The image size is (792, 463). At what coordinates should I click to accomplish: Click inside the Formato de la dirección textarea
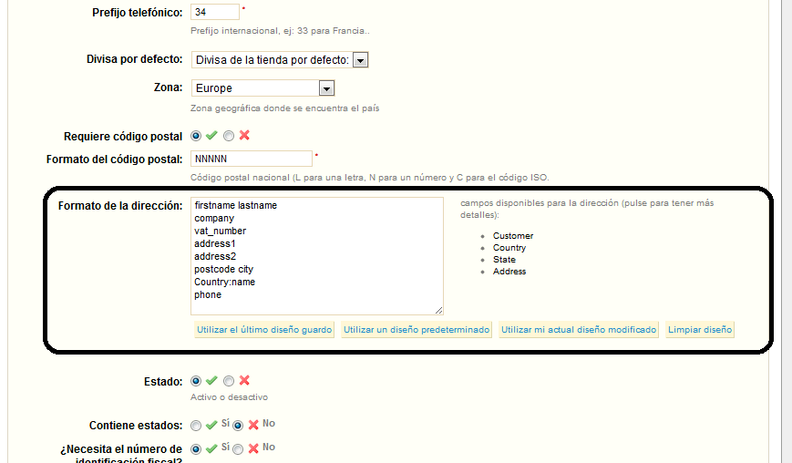coord(316,257)
